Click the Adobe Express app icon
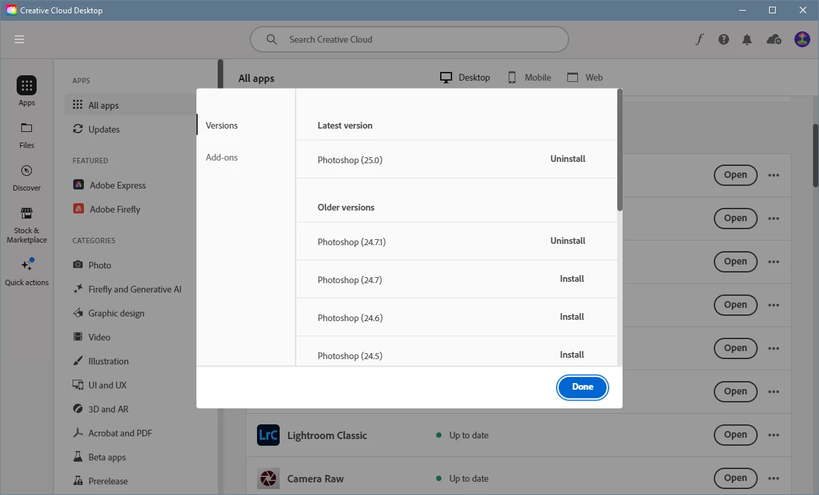The width and height of the screenshot is (819, 495). point(79,185)
